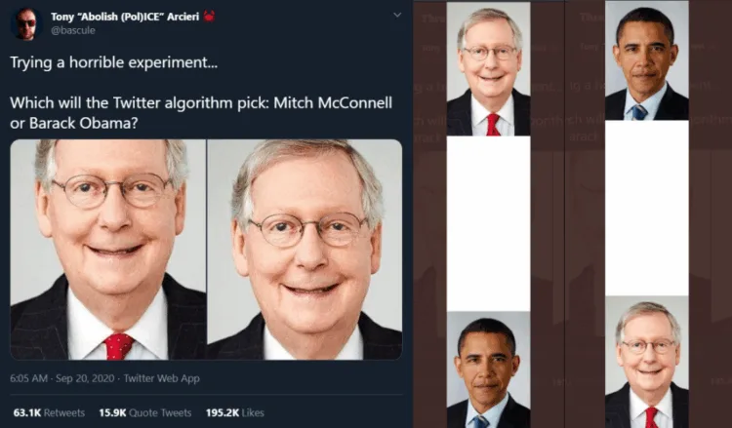Open the right attached photo in the tweet
Viewport: 732px width, 428px height.
click(x=305, y=250)
